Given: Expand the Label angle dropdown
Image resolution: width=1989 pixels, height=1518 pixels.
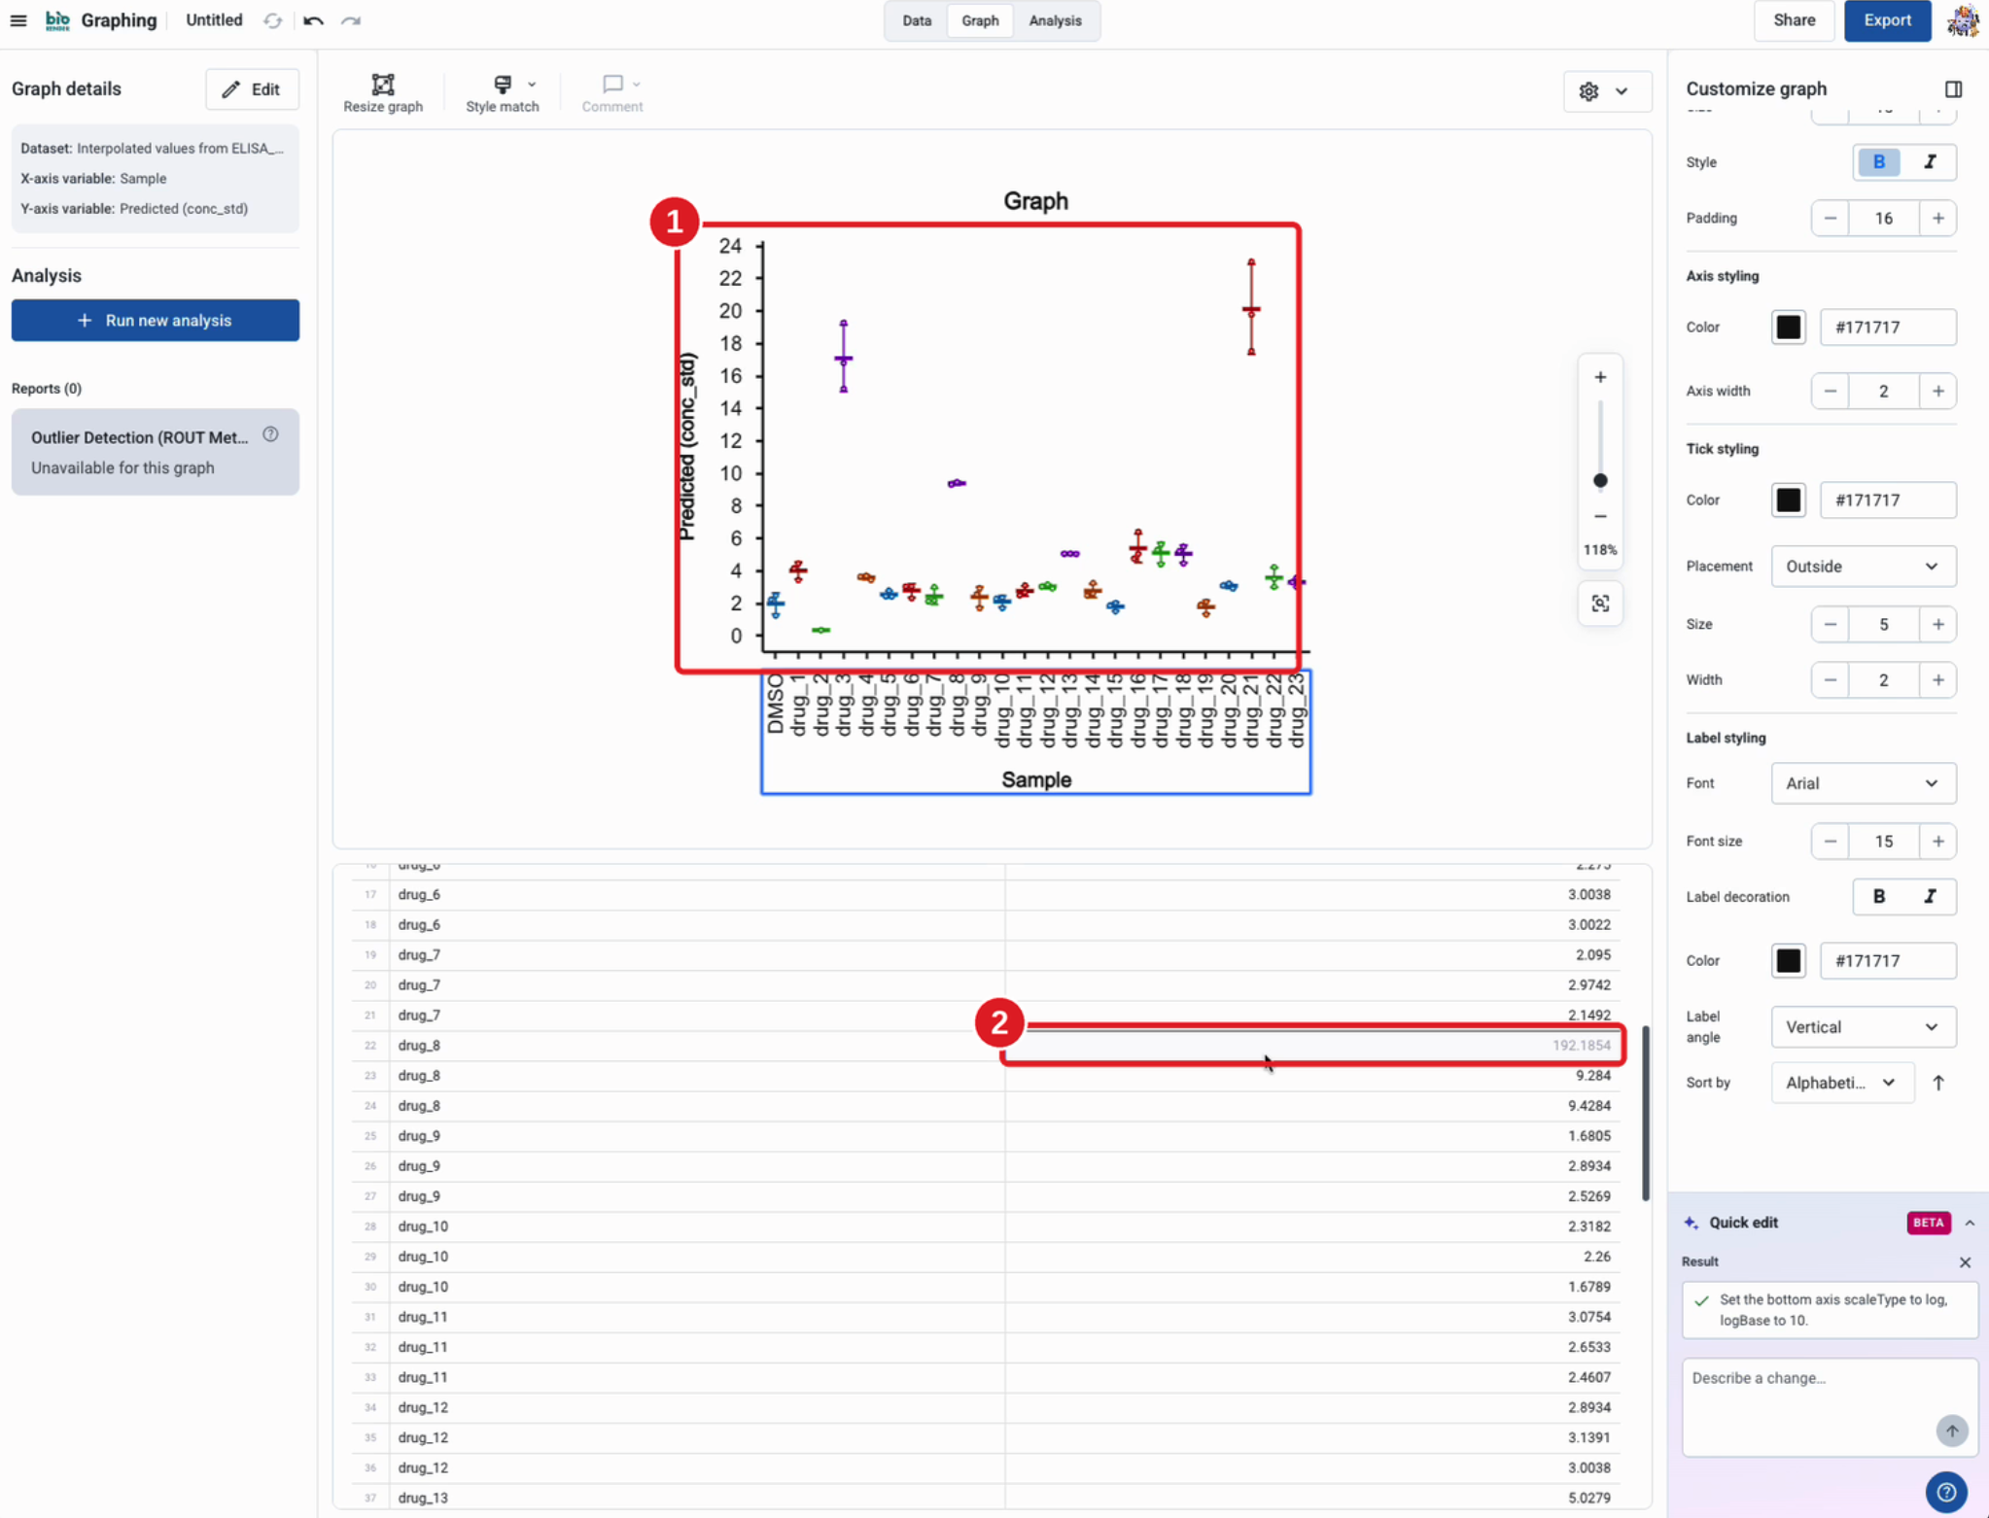Looking at the screenshot, I should click(x=1863, y=1027).
